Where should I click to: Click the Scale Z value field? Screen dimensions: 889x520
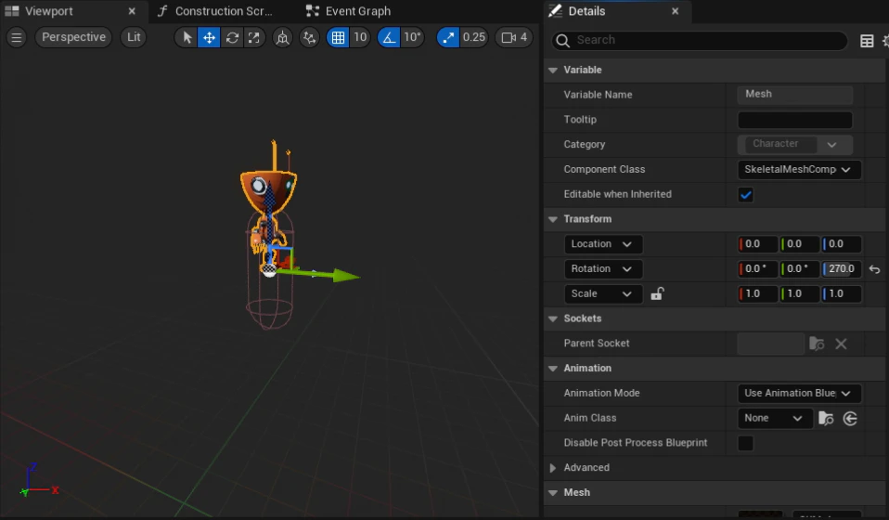coord(842,293)
